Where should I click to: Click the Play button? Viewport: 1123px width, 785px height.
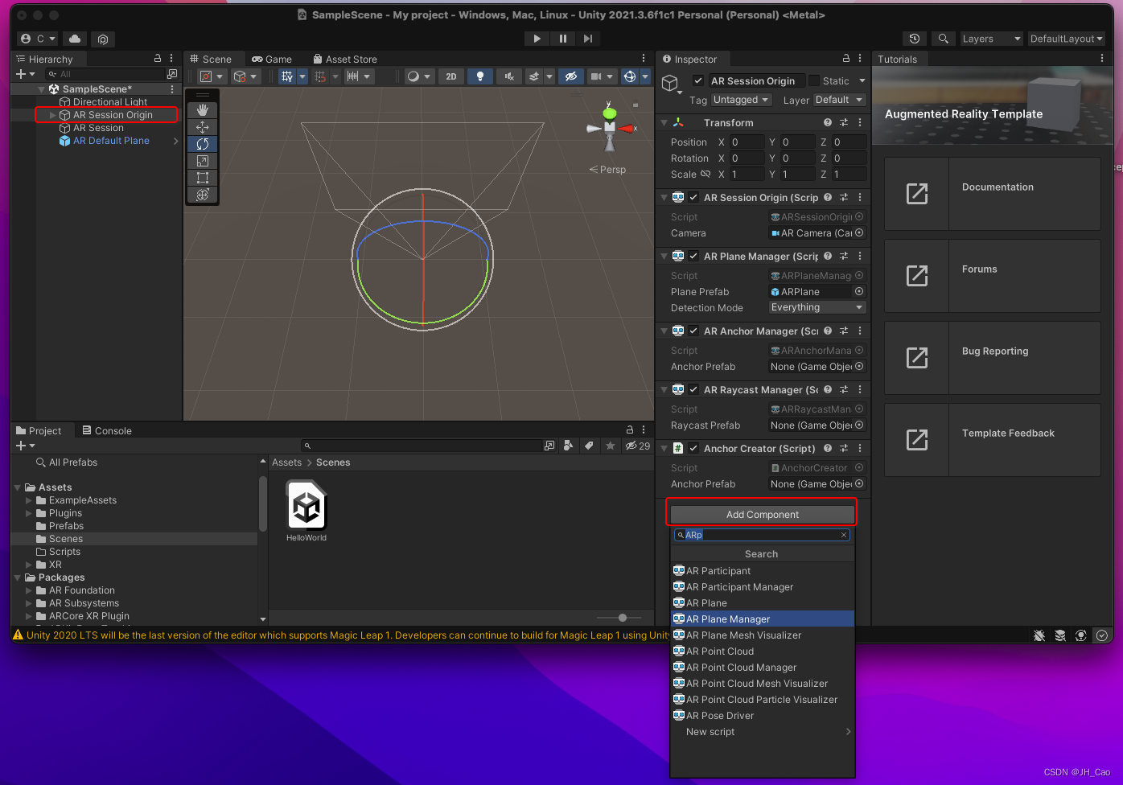click(x=537, y=39)
